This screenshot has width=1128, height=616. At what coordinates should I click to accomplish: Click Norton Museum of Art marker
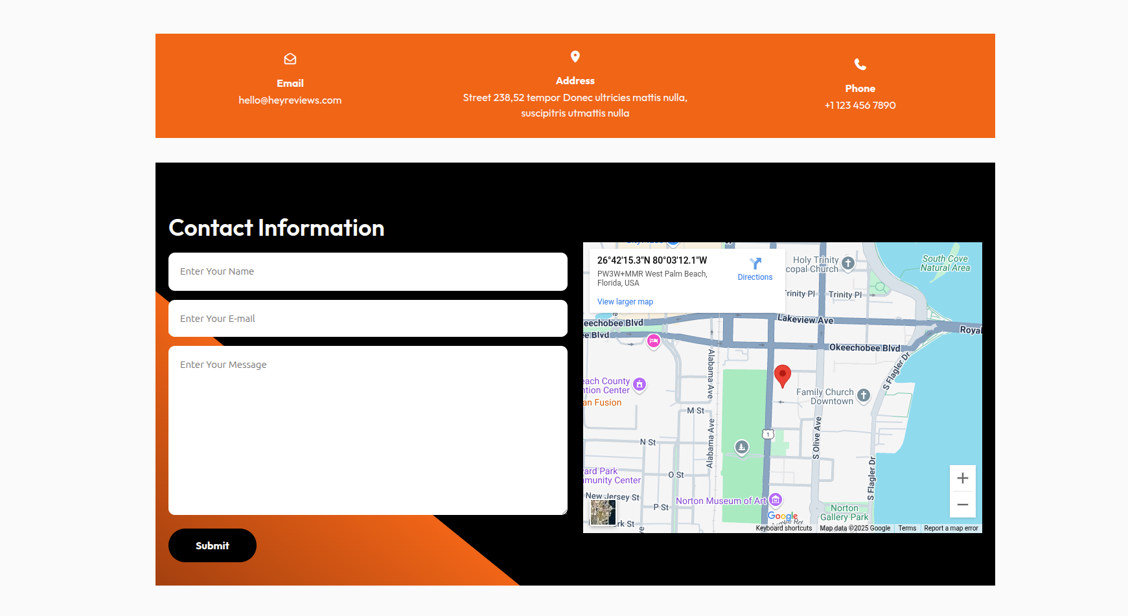776,500
